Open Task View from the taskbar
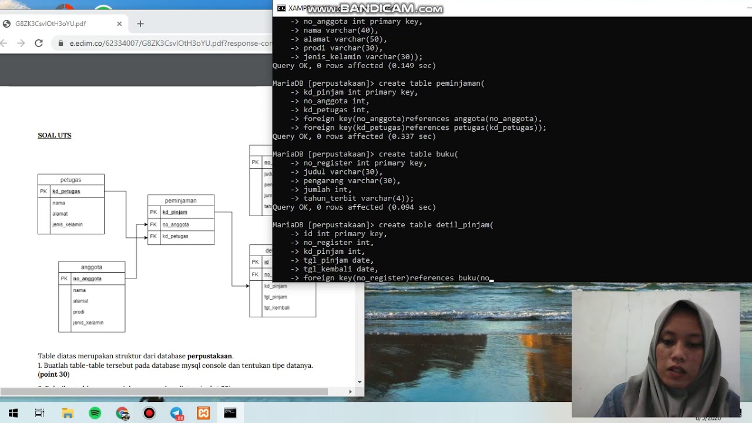This screenshot has width=752, height=423. click(40, 413)
